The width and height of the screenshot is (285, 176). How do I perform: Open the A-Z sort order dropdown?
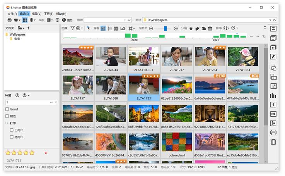pos(226,28)
